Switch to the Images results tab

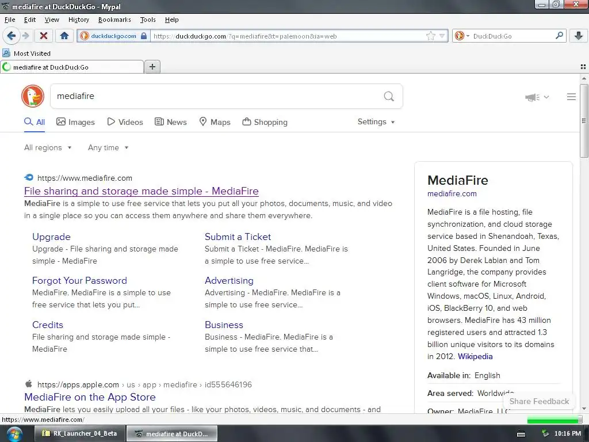pyautogui.click(x=75, y=122)
